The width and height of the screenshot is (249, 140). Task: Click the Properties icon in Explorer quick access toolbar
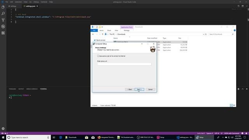[x=97, y=27]
